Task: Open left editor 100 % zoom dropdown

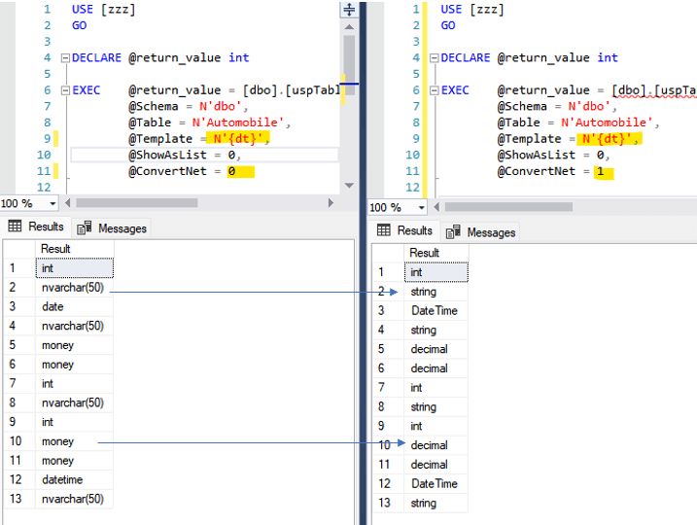Action: pyautogui.click(x=52, y=203)
